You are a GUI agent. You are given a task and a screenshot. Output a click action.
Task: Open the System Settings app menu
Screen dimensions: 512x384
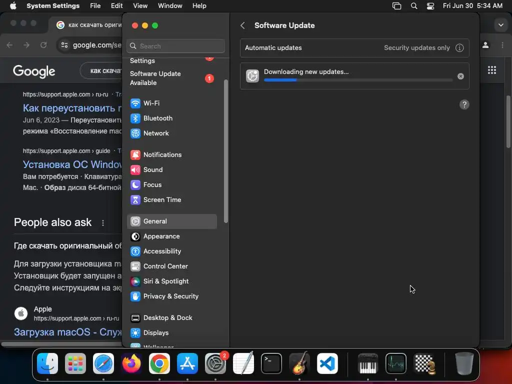click(53, 6)
